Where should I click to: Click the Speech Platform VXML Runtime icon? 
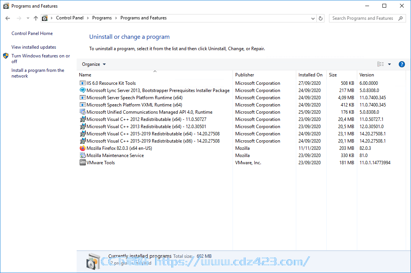tap(83, 105)
